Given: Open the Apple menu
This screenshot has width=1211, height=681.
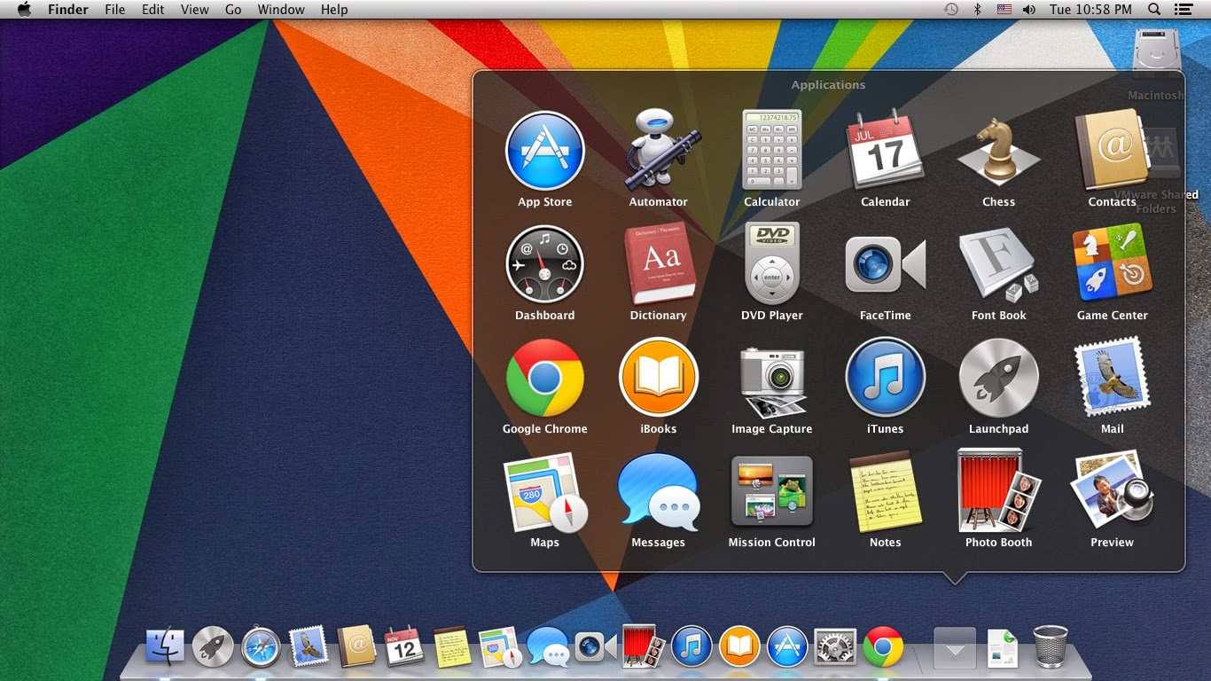Looking at the screenshot, I should pyautogui.click(x=24, y=10).
